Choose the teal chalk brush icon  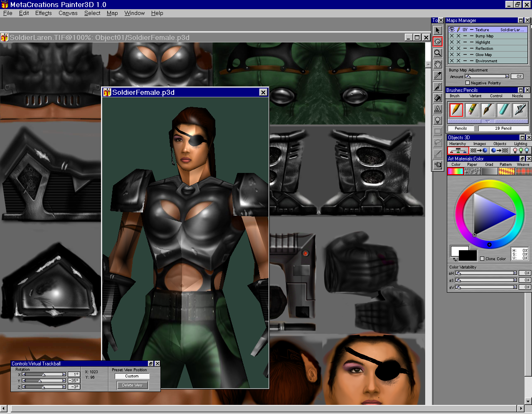pos(503,110)
